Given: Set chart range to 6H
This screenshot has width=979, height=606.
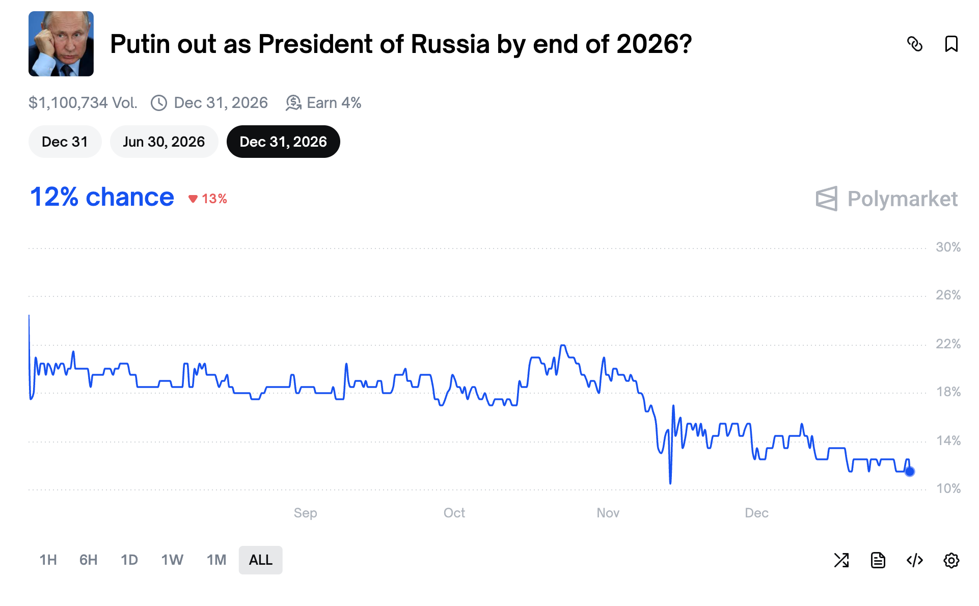Looking at the screenshot, I should (x=88, y=560).
